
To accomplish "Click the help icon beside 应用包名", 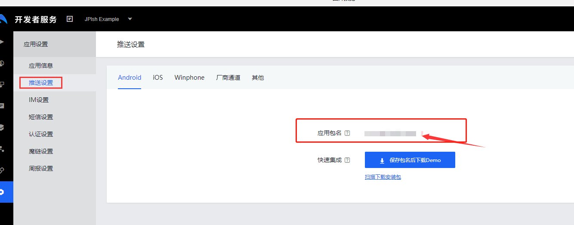I will 347,133.
